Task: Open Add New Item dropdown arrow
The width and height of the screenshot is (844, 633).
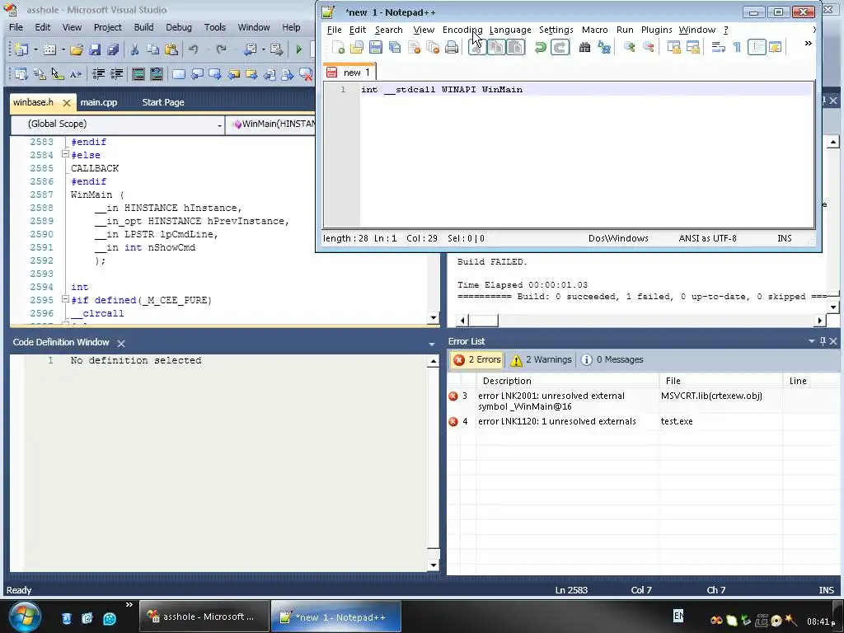Action: [63, 50]
